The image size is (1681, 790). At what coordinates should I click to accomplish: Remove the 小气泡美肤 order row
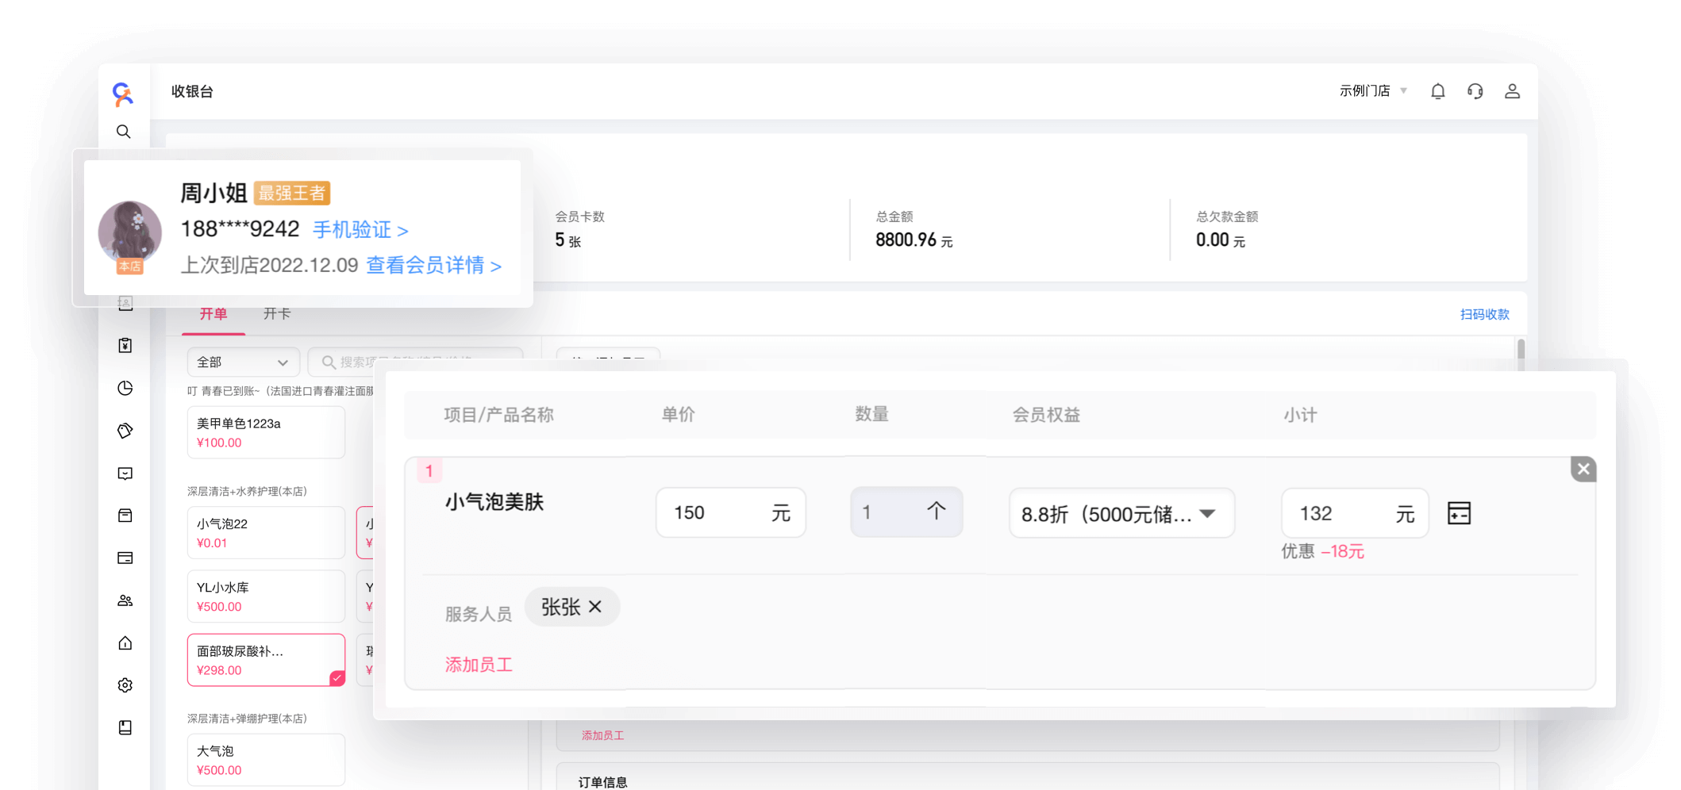pos(1583,469)
